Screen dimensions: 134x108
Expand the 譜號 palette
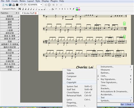coord(10,22)
